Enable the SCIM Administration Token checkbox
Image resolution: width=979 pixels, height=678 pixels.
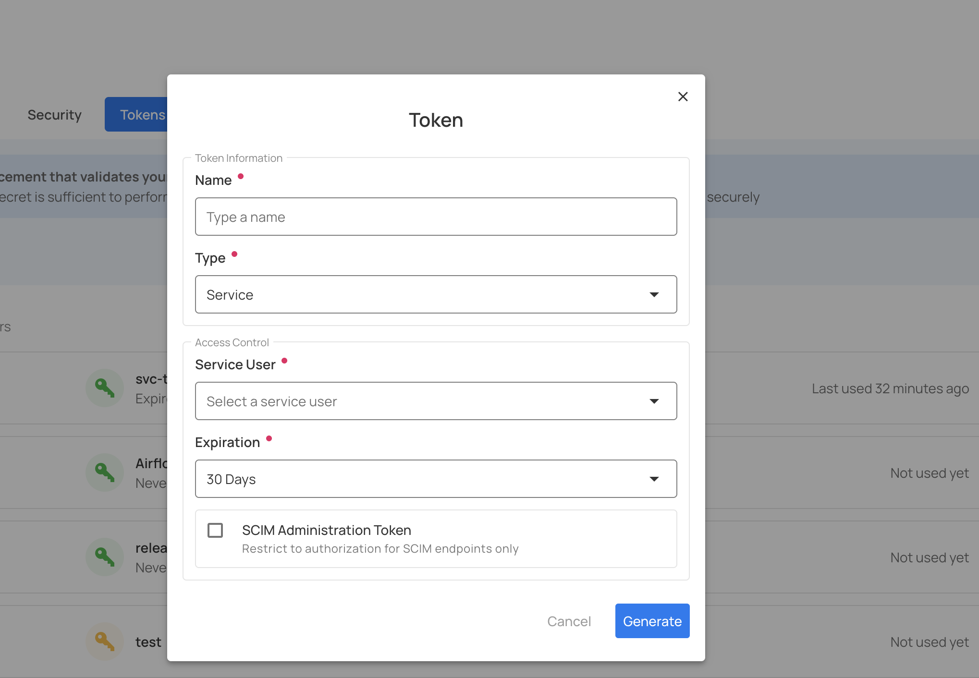[x=215, y=530]
